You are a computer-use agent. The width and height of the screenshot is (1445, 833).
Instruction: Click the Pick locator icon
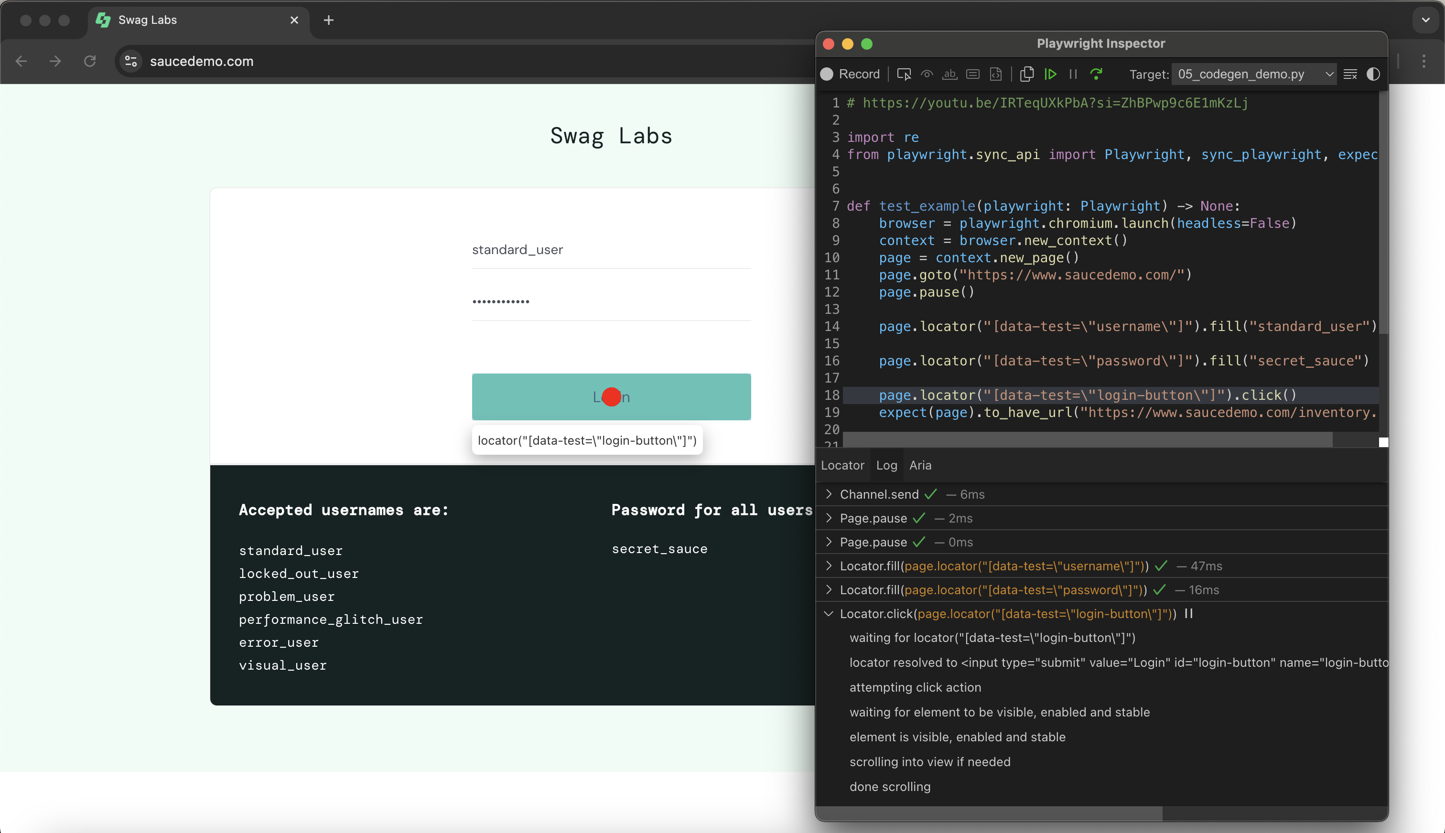(x=904, y=75)
